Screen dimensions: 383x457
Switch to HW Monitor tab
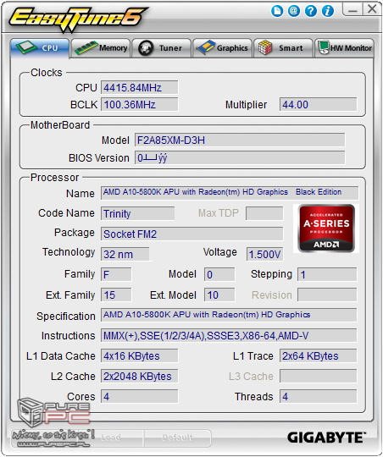(344, 48)
